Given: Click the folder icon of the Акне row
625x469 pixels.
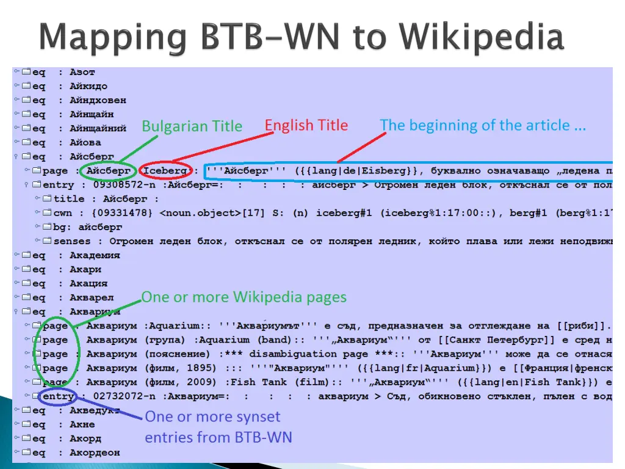Looking at the screenshot, I should [26, 424].
